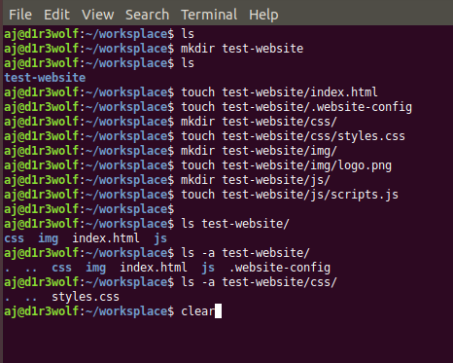Click the 'ls test-website/' command text
The image size is (453, 363).
(235, 224)
